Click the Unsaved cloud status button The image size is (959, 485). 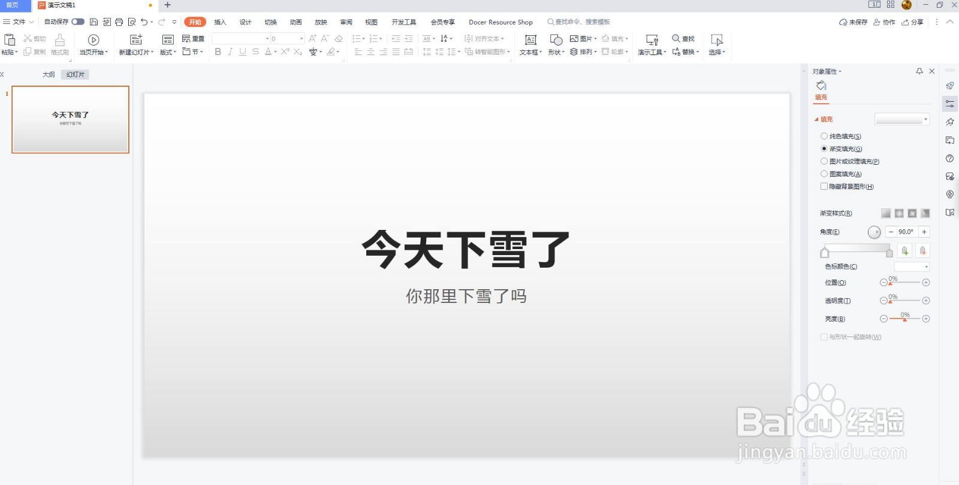(853, 22)
